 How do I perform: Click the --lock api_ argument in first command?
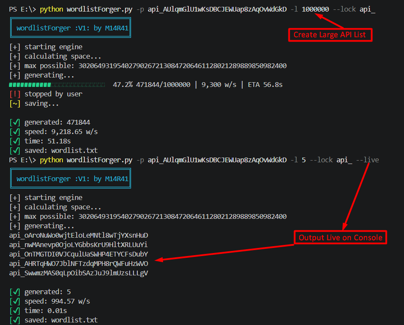(x=353, y=9)
